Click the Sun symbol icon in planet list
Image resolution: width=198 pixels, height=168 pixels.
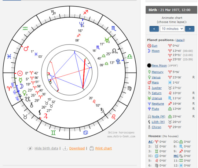[x=149, y=45]
